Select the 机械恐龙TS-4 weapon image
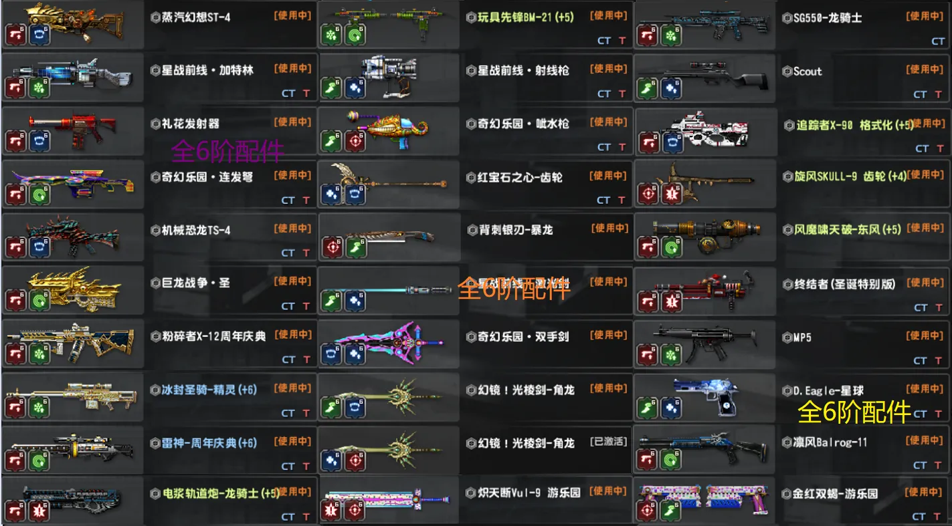Viewport: 952px width, 526px height. (67, 234)
